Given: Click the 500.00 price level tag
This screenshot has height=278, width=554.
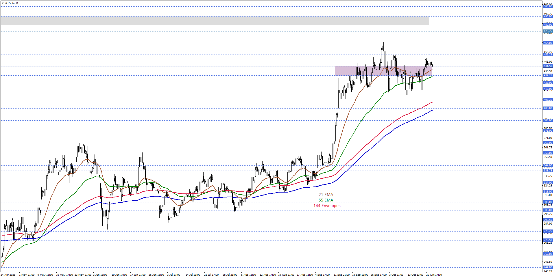Looking at the screenshot, I should [548, 6].
